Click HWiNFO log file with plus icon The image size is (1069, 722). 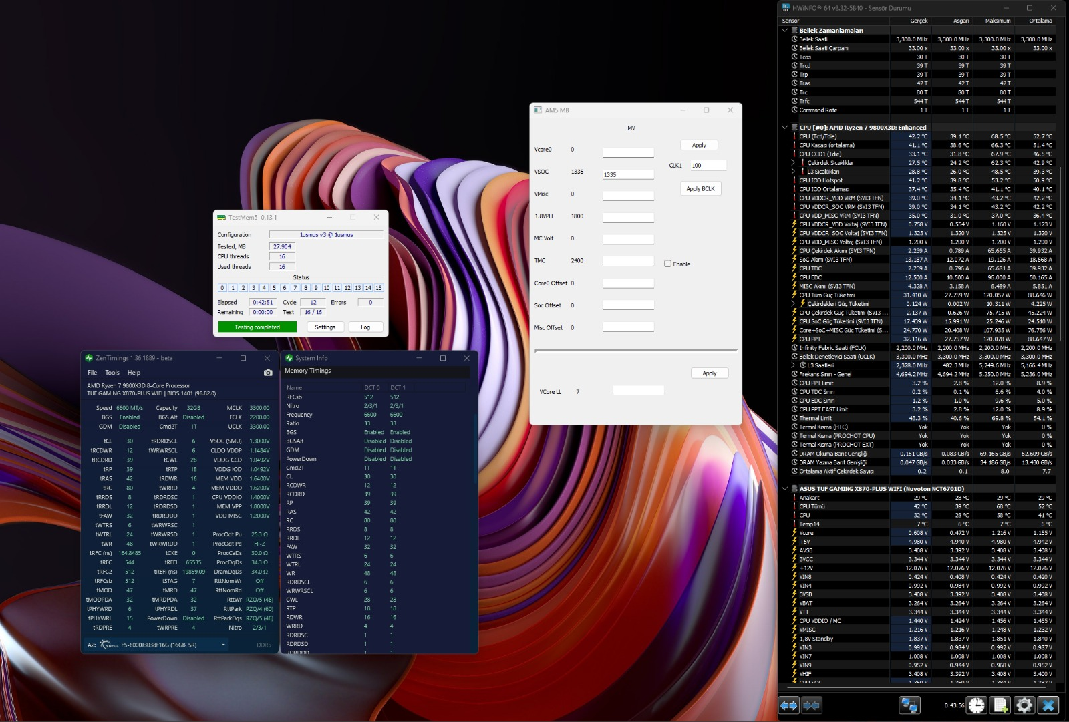pos(1000,705)
